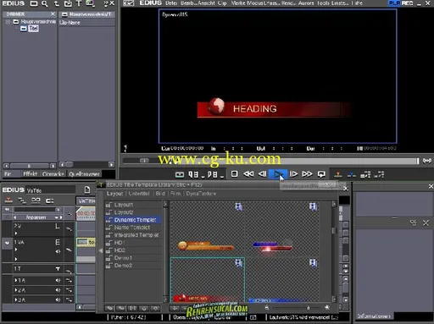This screenshot has width=434, height=324.
Task: Expand the 1 A audio track arrow
Action: 16,280
